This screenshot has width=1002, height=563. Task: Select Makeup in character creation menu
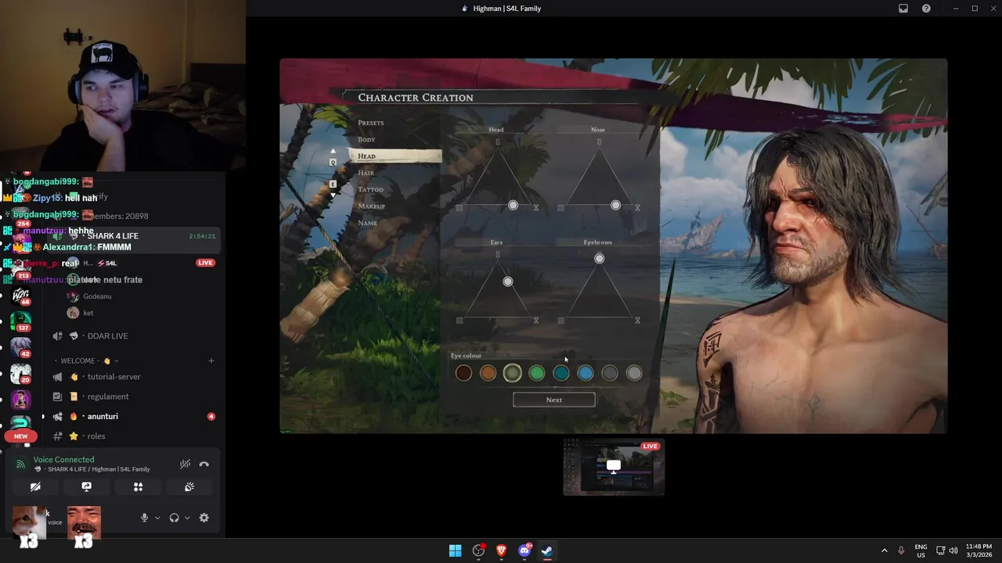tap(371, 206)
